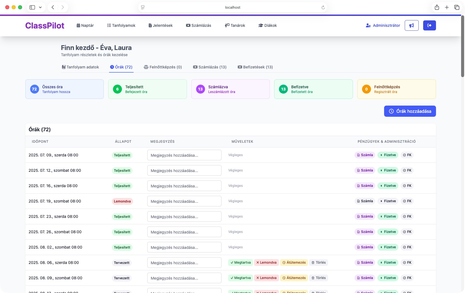Click the Safari share icon
Viewport: 465px width, 293px height.
[437, 7]
